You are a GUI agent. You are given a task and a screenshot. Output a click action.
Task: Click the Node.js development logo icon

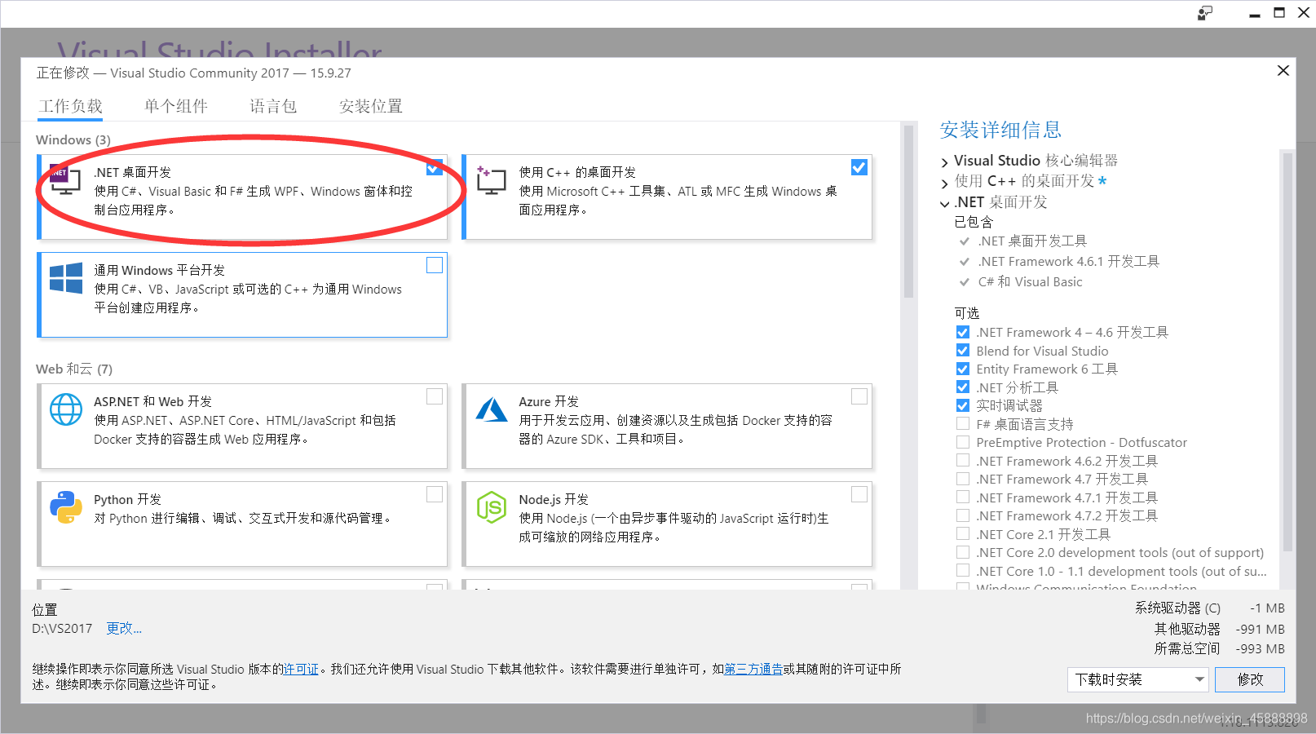pyautogui.click(x=492, y=507)
